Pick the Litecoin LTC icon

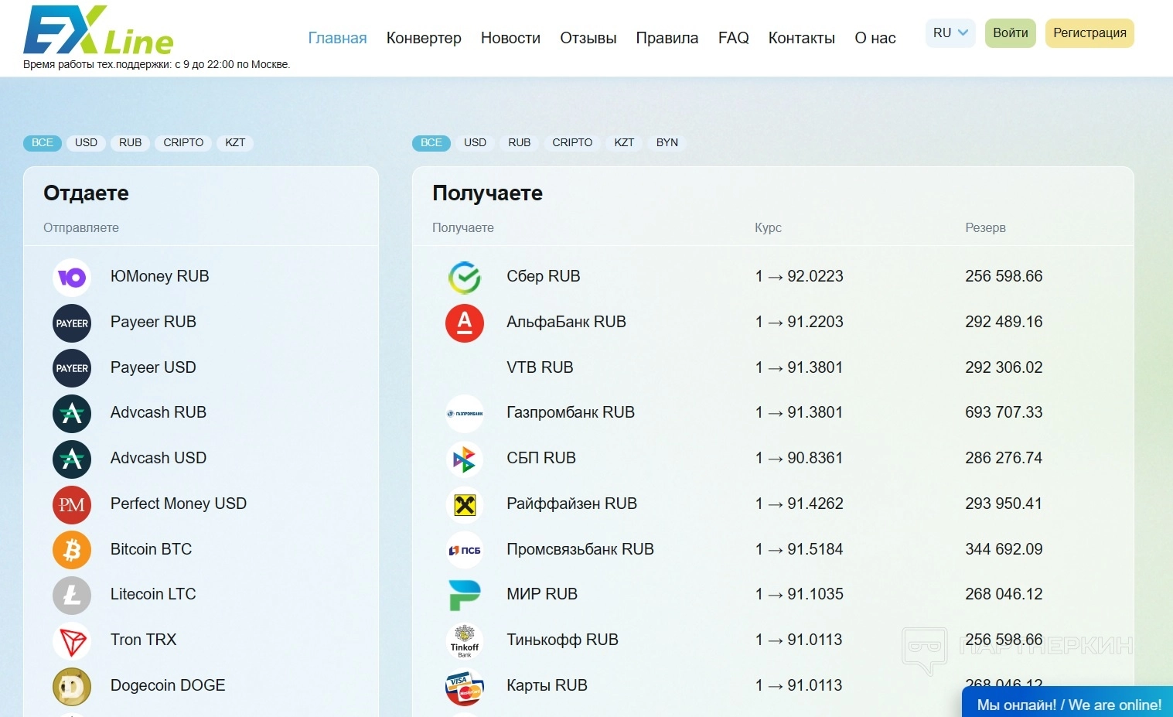[72, 595]
